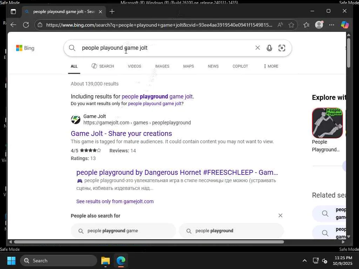Image resolution: width=359 pixels, height=269 pixels.
Task: Switch to the IMAGES tab
Action: coord(162,66)
